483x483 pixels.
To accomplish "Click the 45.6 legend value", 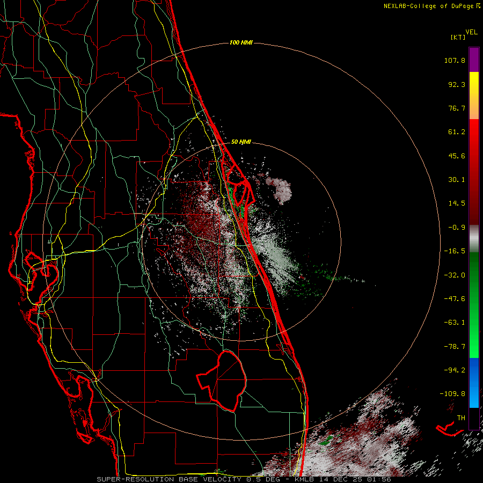I will coord(457,156).
